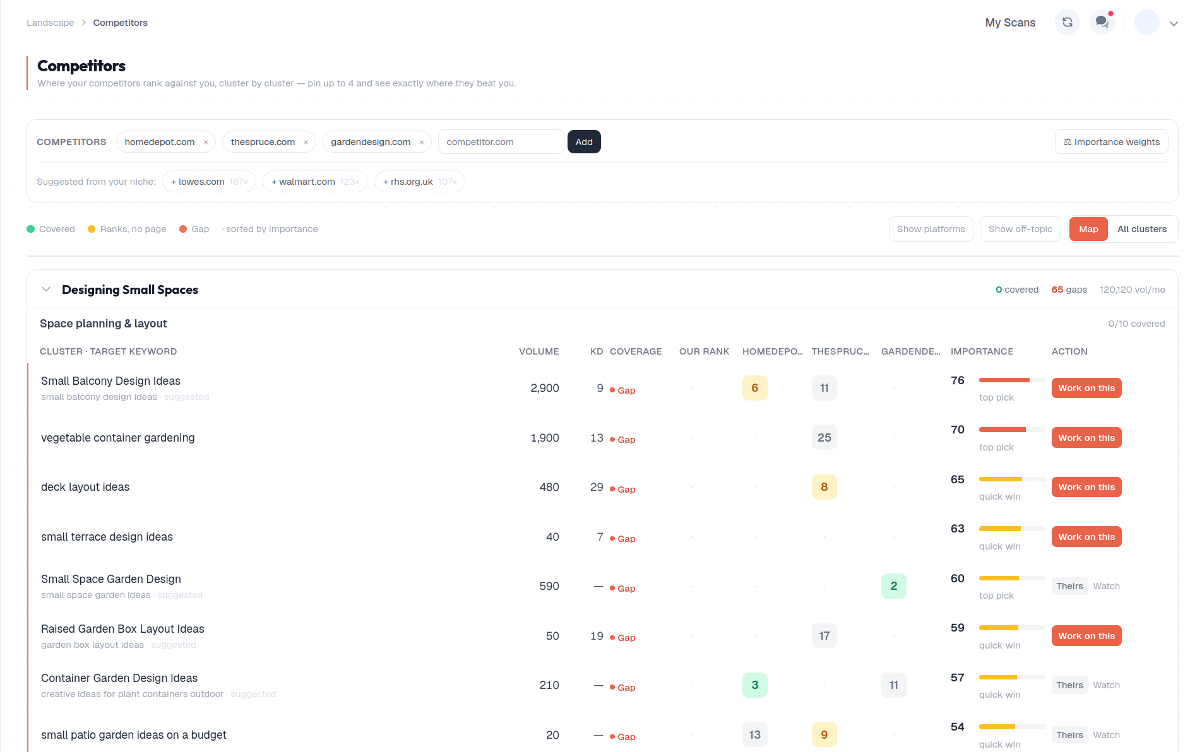Select Watch for Small Space Garden Design
Viewport: 1190px width, 752px height.
1106,586
